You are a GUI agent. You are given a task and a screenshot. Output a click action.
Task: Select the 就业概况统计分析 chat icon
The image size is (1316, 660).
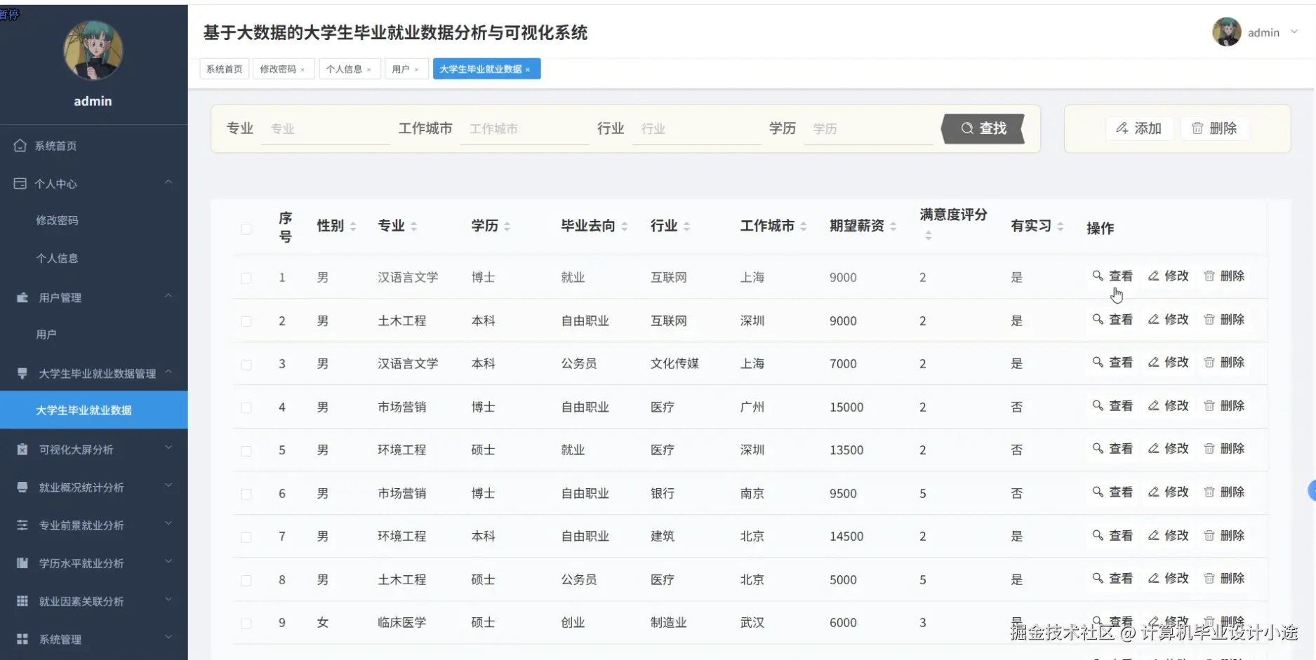21,486
